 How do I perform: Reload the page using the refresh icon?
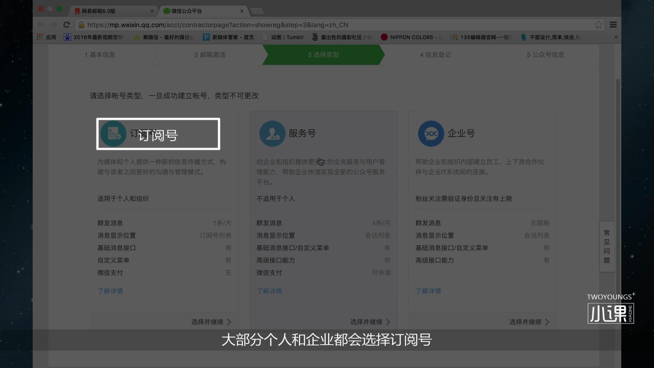(x=66, y=25)
